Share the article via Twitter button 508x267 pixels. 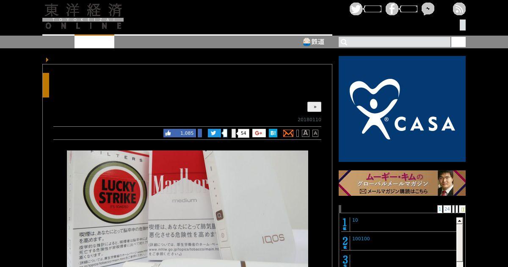coord(214,133)
